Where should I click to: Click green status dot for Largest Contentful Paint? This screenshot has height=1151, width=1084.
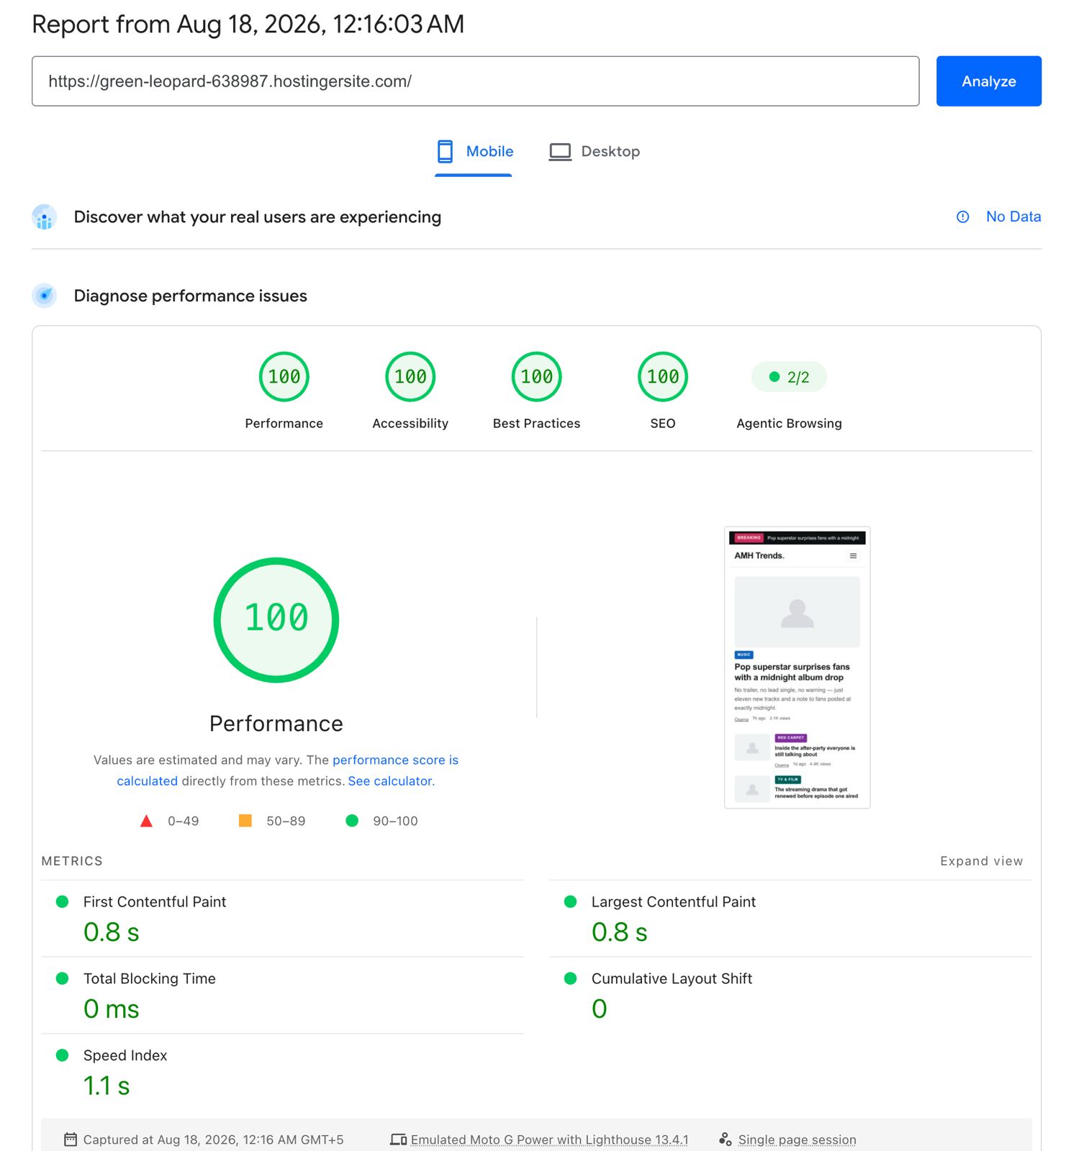point(571,901)
